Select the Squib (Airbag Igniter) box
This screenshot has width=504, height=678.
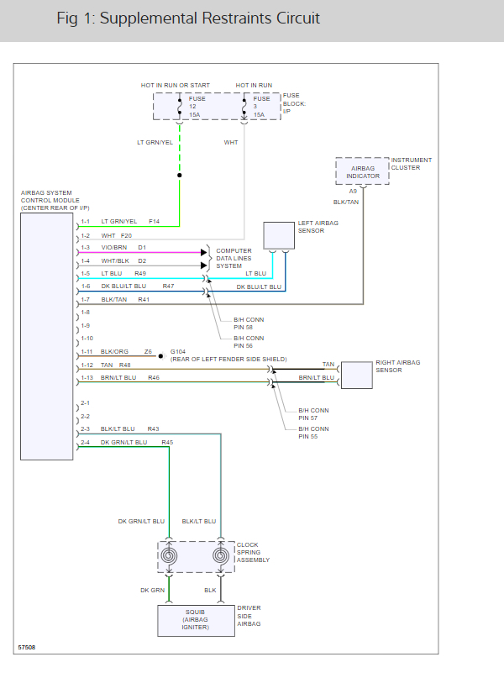click(196, 621)
